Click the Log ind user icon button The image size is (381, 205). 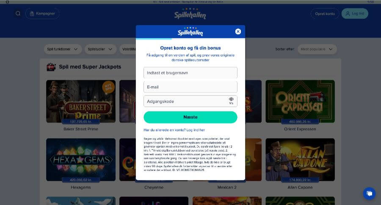[x=355, y=14]
